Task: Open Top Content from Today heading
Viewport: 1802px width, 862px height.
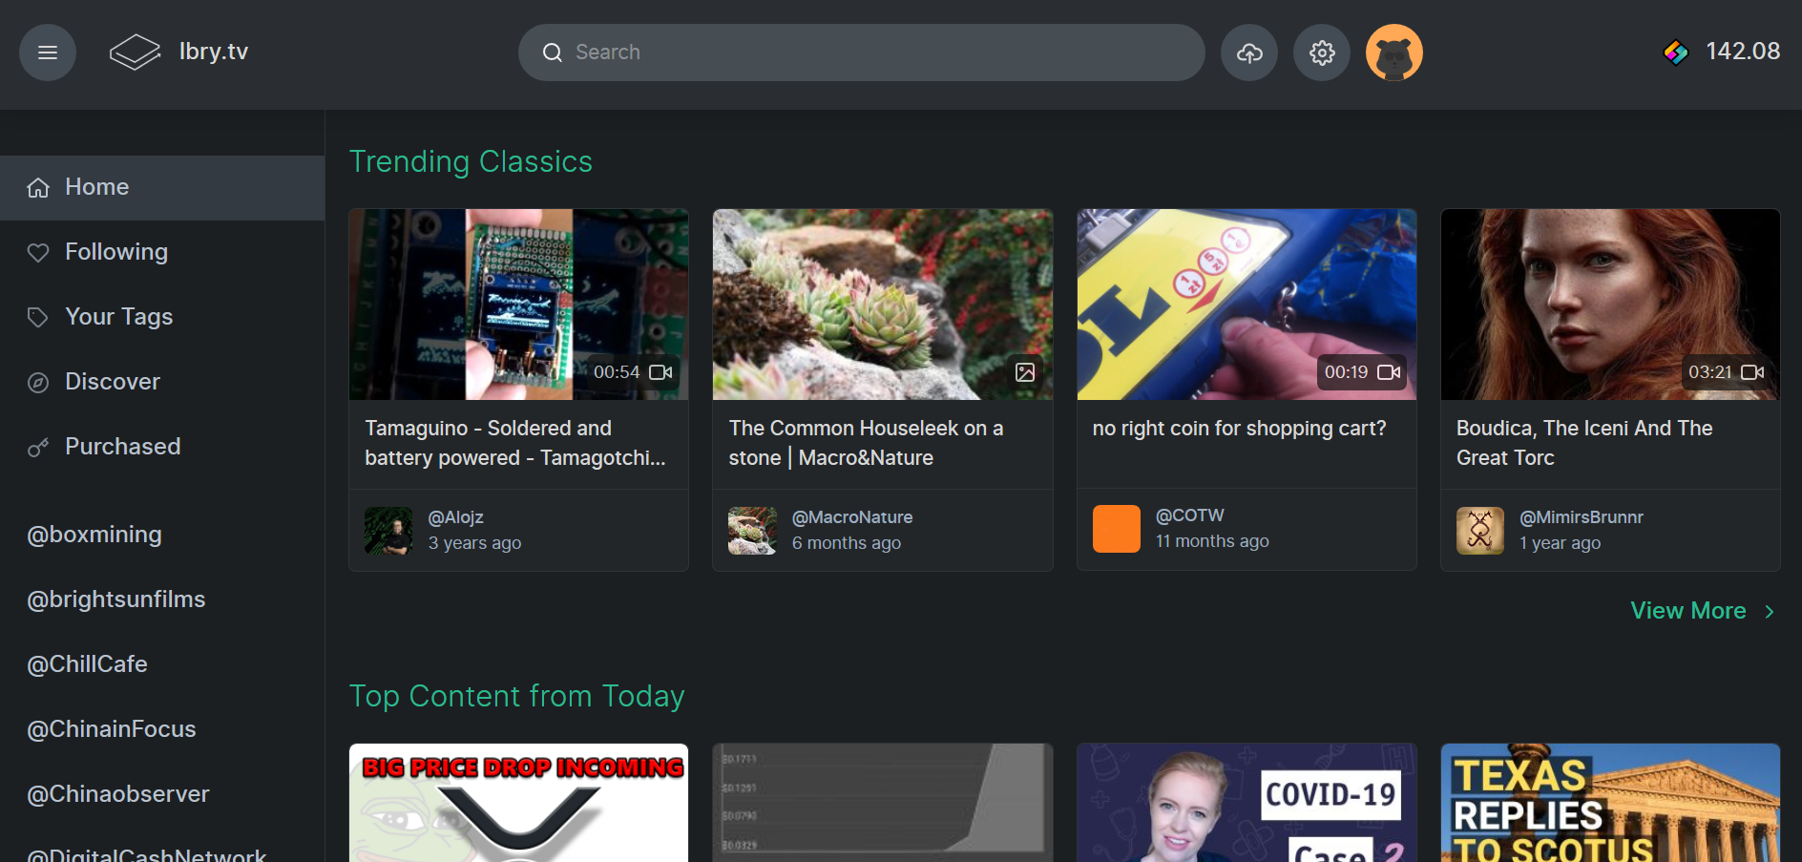Action: point(516,697)
